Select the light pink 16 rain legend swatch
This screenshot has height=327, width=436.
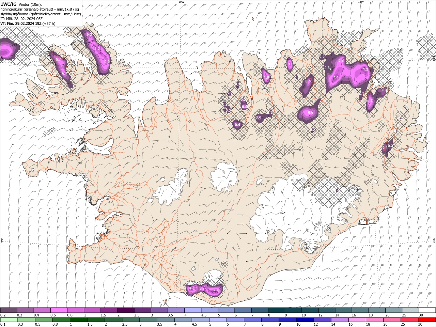[x=357, y=320]
